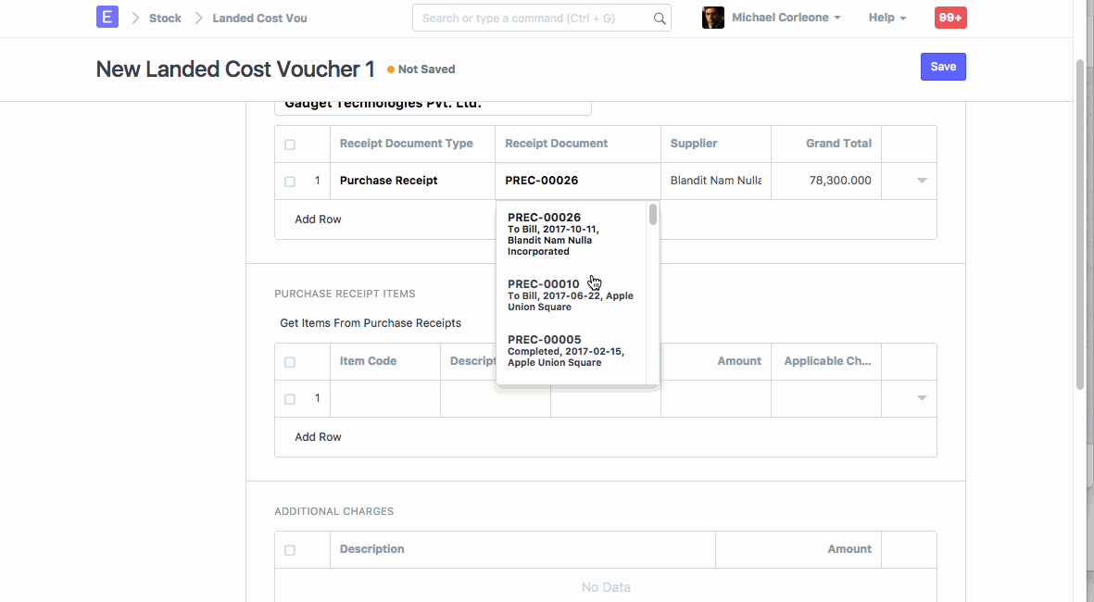Open the ERPNext home icon

click(x=107, y=17)
